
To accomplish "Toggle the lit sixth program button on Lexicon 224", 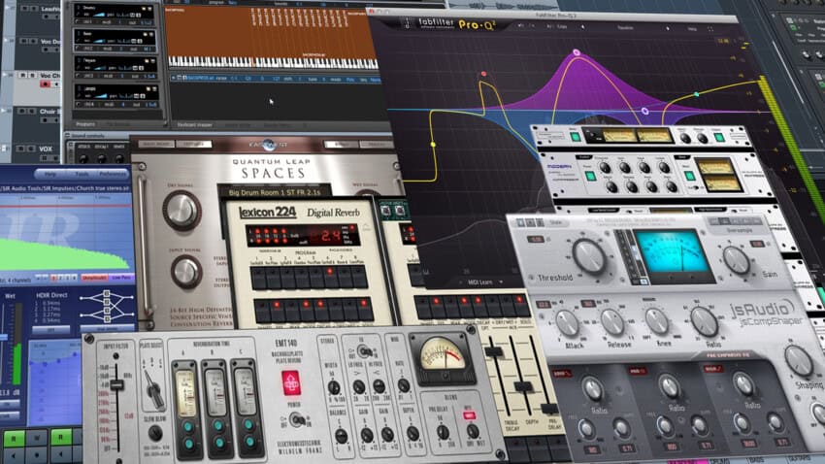I will pos(329,278).
